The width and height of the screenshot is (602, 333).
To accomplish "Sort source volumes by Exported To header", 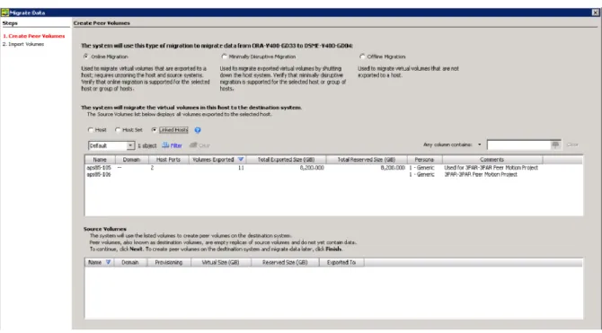I will (x=341, y=262).
